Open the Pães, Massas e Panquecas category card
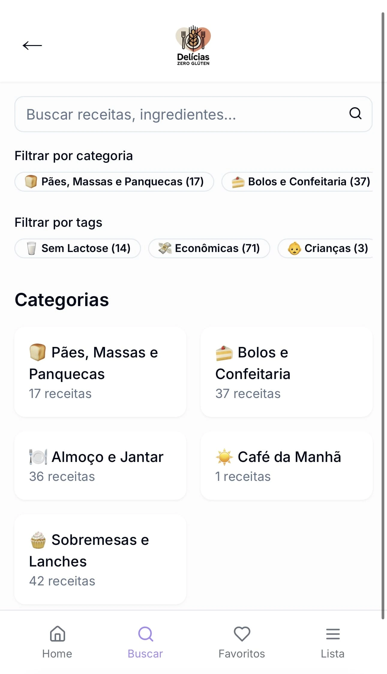The height and width of the screenshot is (674, 387). click(100, 372)
